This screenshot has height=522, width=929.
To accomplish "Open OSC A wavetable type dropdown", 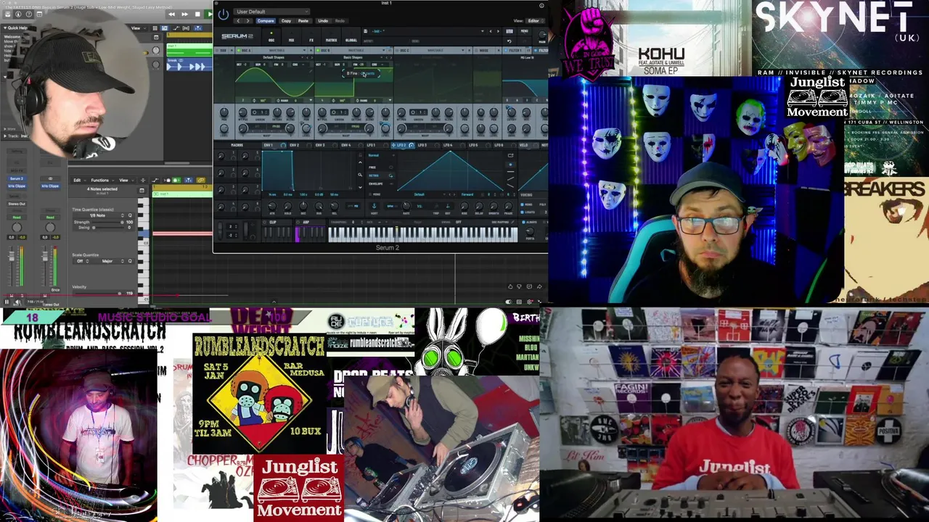I will [279, 50].
